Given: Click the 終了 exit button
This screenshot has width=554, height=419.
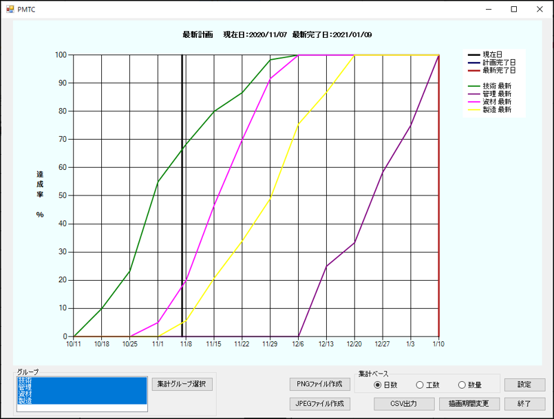Looking at the screenshot, I should tap(524, 404).
